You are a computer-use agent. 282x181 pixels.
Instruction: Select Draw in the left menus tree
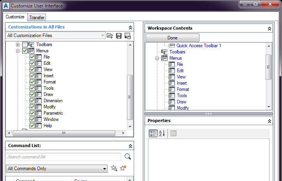tap(48, 94)
